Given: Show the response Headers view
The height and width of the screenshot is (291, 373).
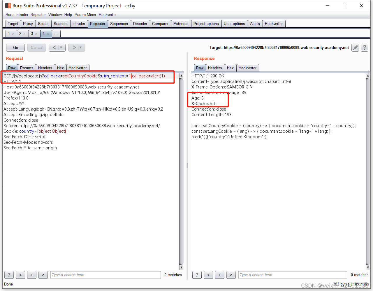Looking at the screenshot, I should (215, 68).
